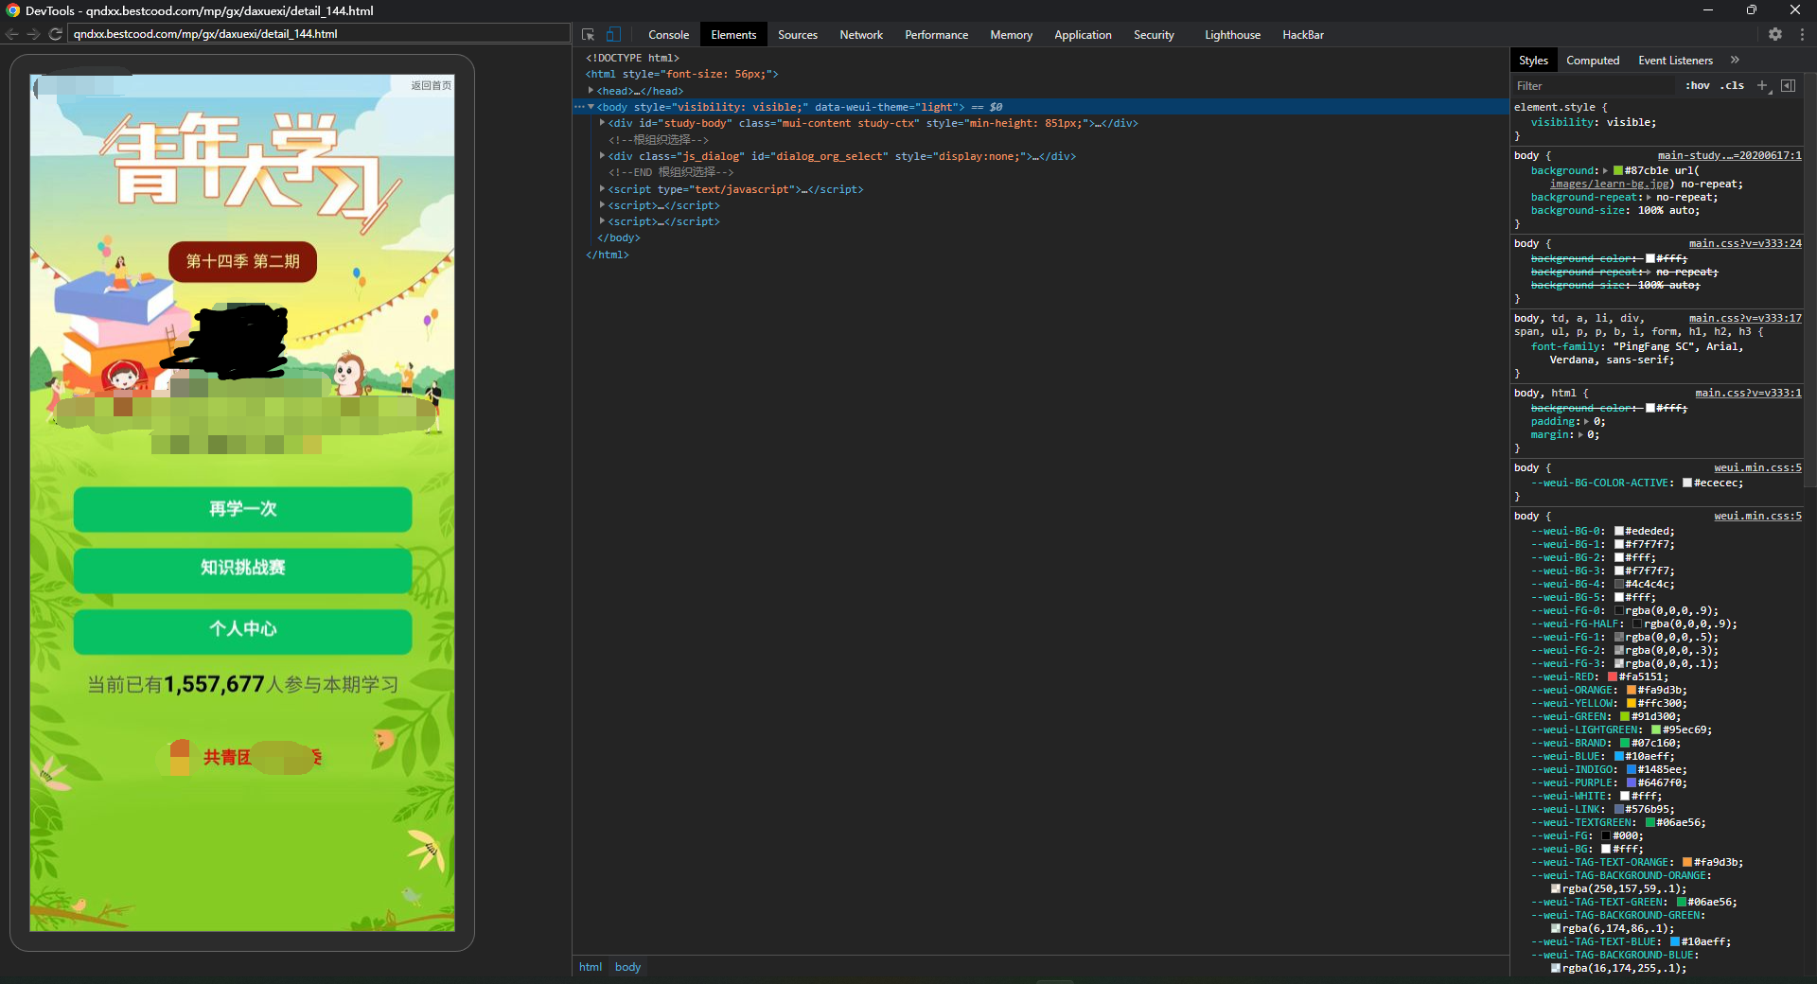This screenshot has width=1817, height=984.
Task: Select the html breadcrumb item
Action: [x=591, y=967]
